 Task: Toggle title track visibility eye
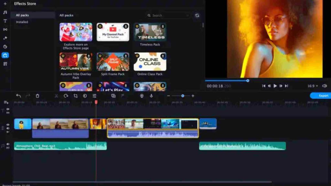pos(8,109)
